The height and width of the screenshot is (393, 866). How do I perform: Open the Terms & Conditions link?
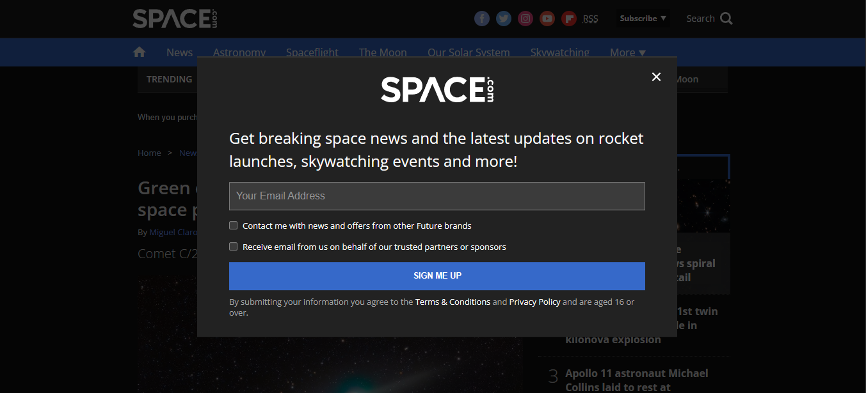tap(453, 301)
